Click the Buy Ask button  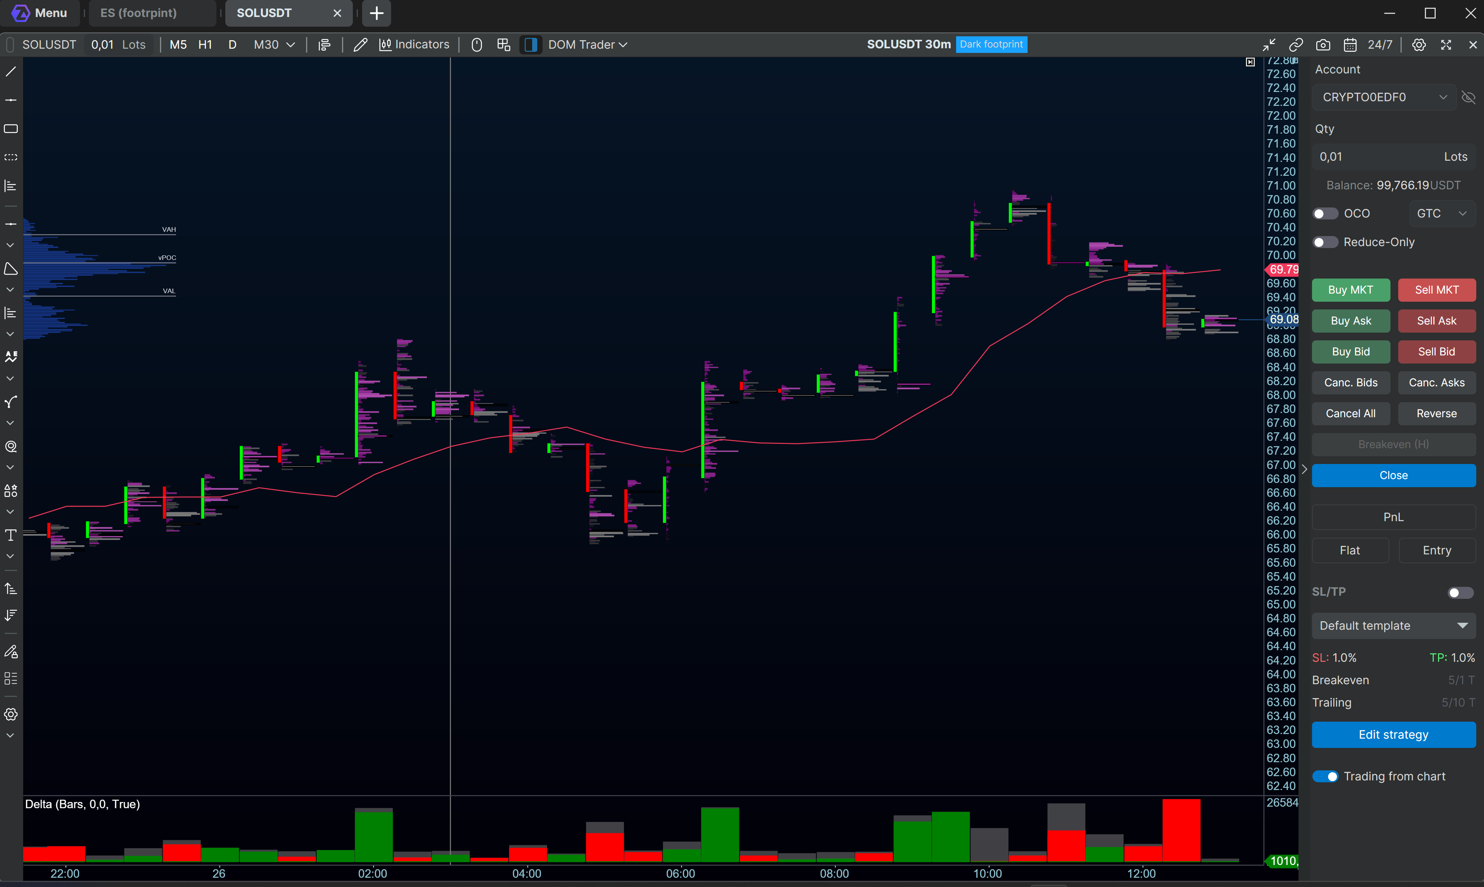point(1351,321)
